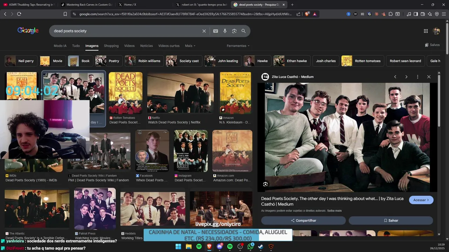Select the Vídeos tab

pyautogui.click(x=129, y=46)
